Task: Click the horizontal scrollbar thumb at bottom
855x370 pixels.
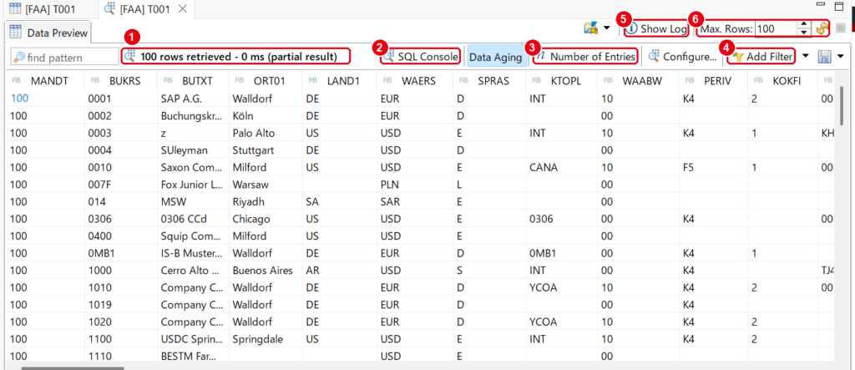Action: click(73, 367)
